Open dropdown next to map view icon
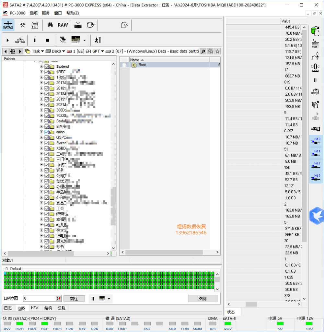Viewport: 324px width, 332px height. click(85, 40)
